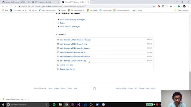Open DevOps bookmark
Image resolution: width=191 pixels, height=107 pixels.
[x=62, y=10]
